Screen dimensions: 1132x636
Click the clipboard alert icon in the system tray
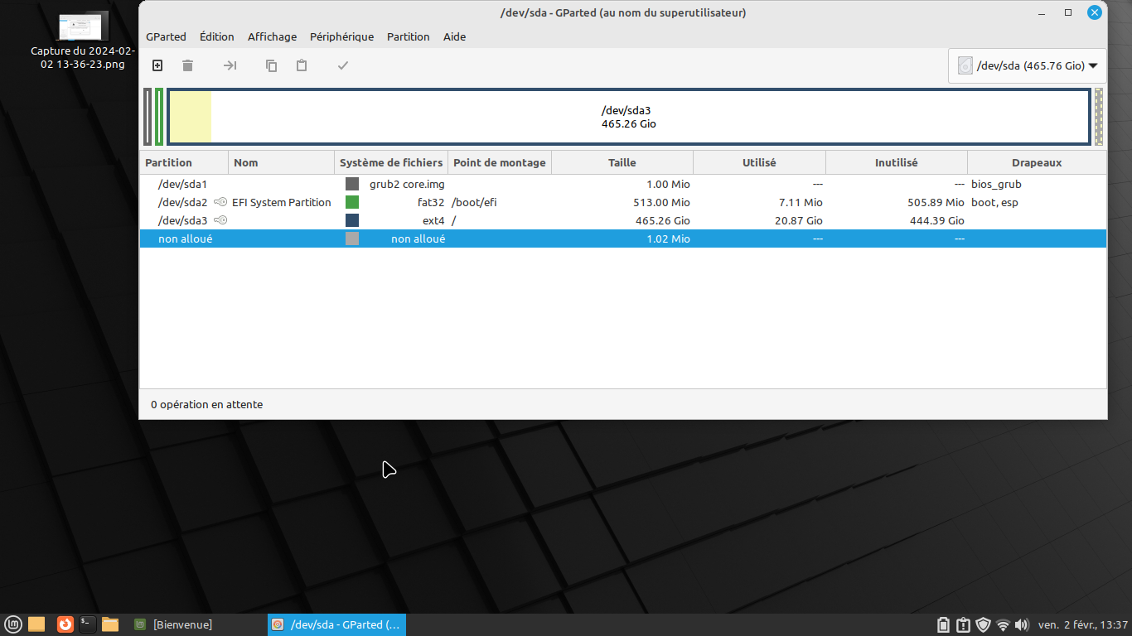tap(963, 624)
